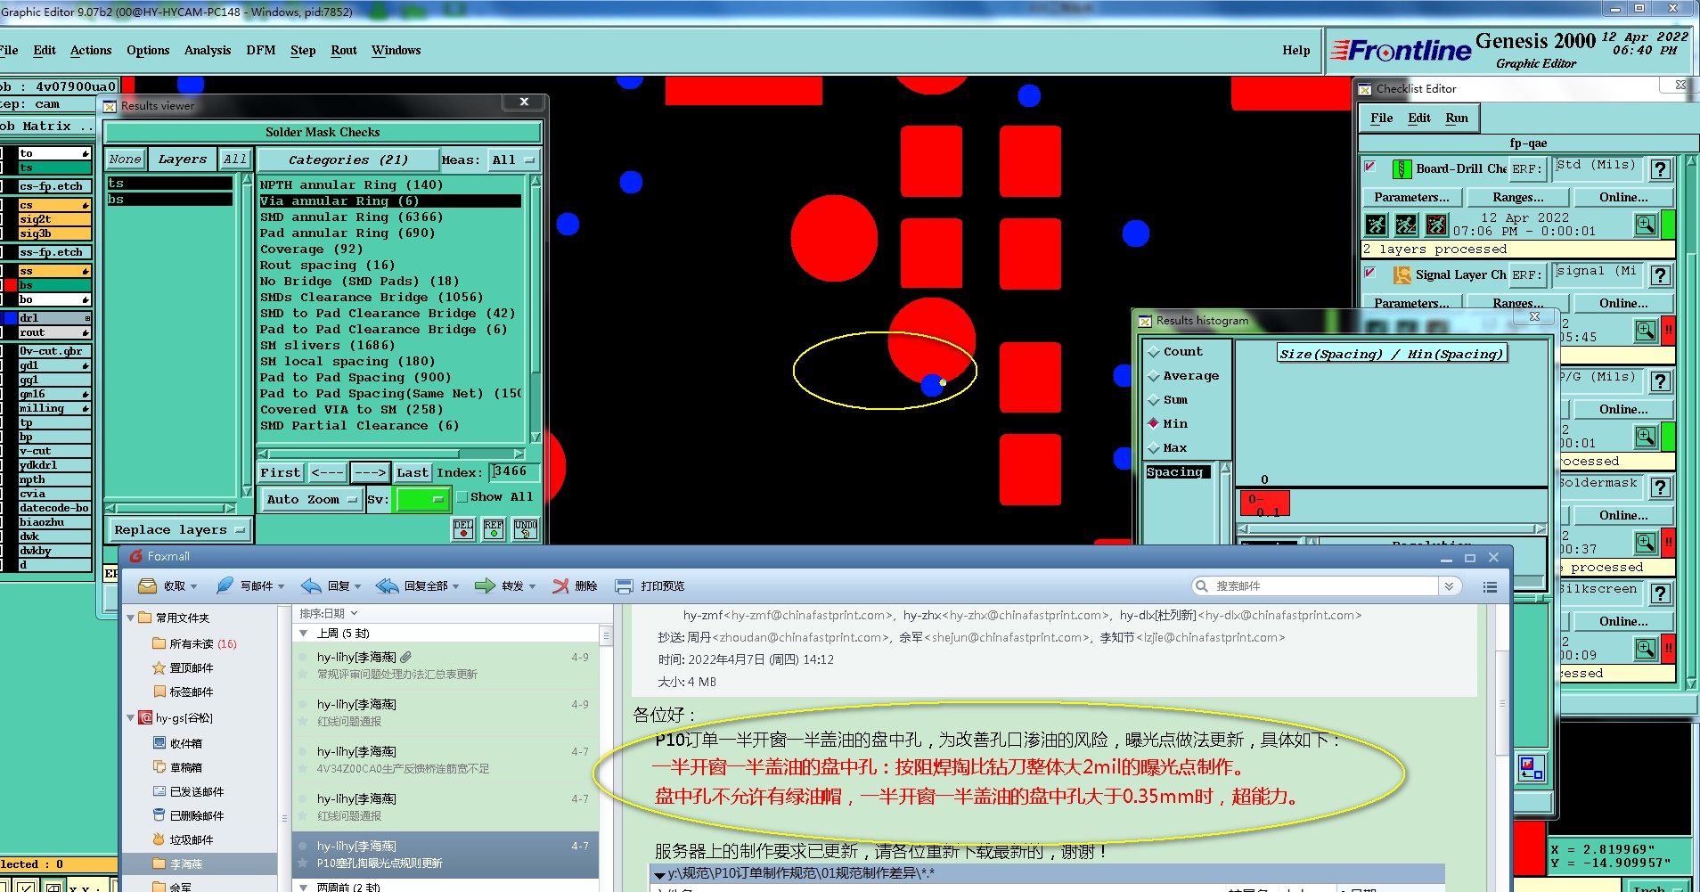The image size is (1700, 892).
Task: Open Foxmail sort by date dropdown
Action: click(x=328, y=613)
